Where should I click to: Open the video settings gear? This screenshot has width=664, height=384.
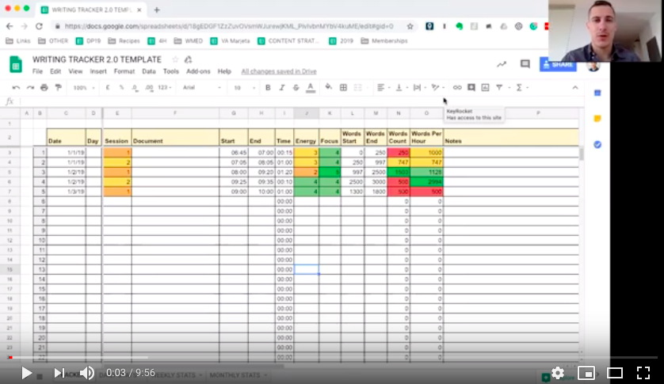[x=558, y=373]
